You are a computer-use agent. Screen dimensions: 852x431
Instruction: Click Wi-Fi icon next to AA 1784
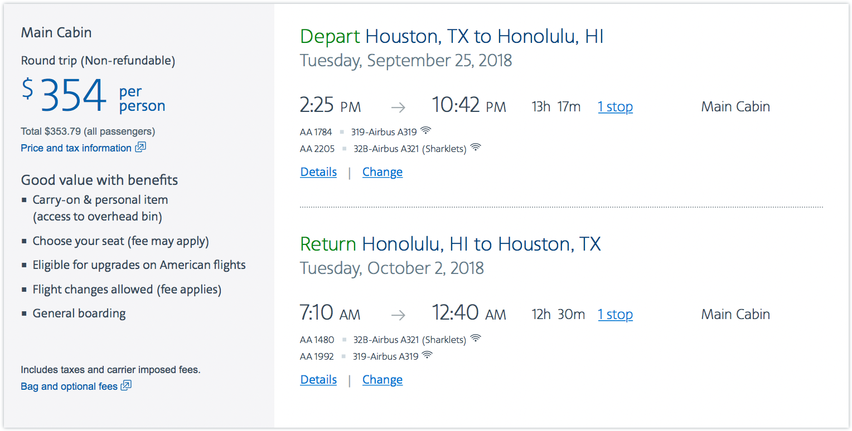[426, 131]
